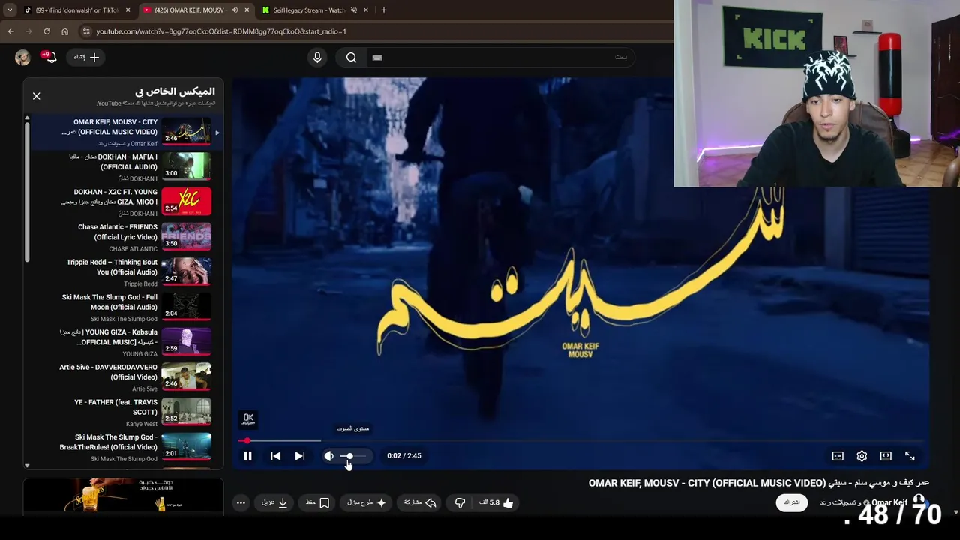Select the currently playing OMAR KEIF playlist item
The height and width of the screenshot is (540, 960).
(x=124, y=132)
